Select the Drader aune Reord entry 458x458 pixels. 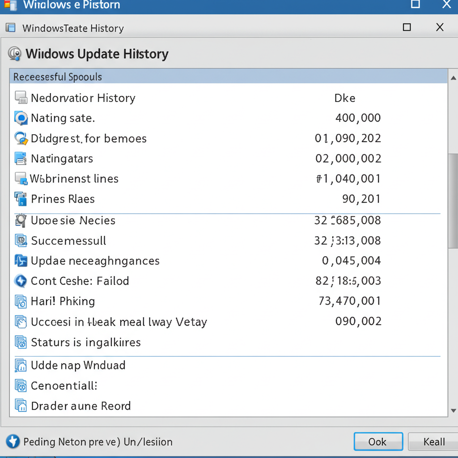click(x=81, y=406)
